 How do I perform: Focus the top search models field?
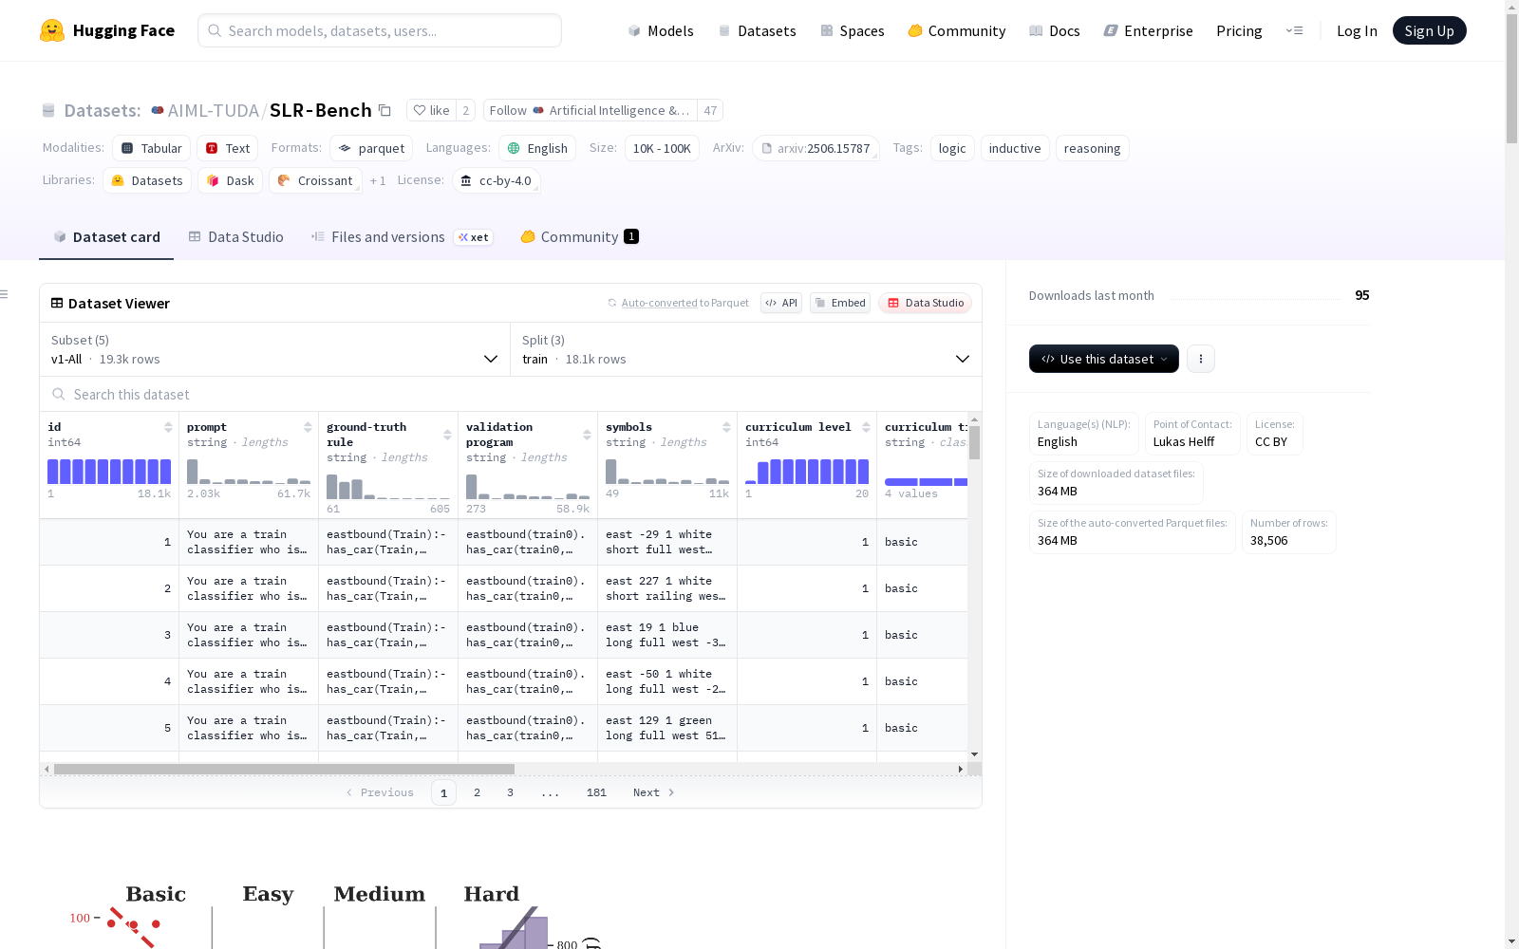pos(380,30)
